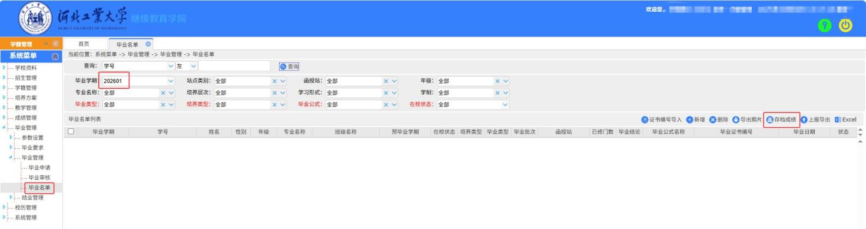The width and height of the screenshot is (866, 229).
Task: Select 毕业名单 in the sidebar tree
Action: click(39, 188)
